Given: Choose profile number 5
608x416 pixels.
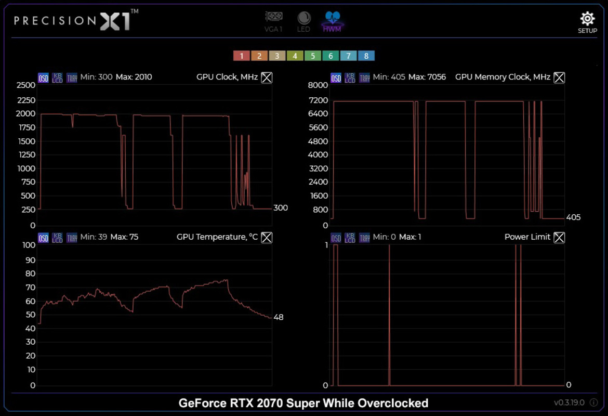Looking at the screenshot, I should click(x=312, y=56).
